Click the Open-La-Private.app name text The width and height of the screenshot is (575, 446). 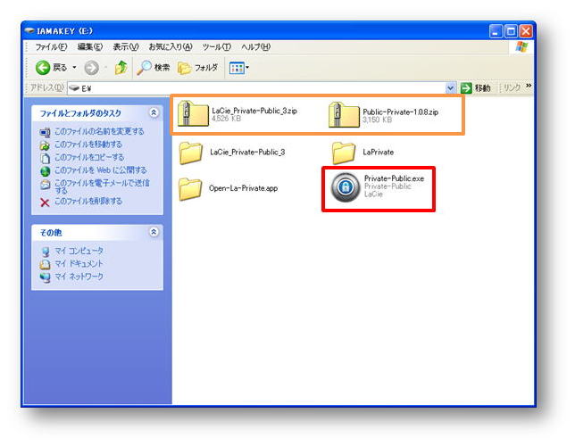point(243,188)
